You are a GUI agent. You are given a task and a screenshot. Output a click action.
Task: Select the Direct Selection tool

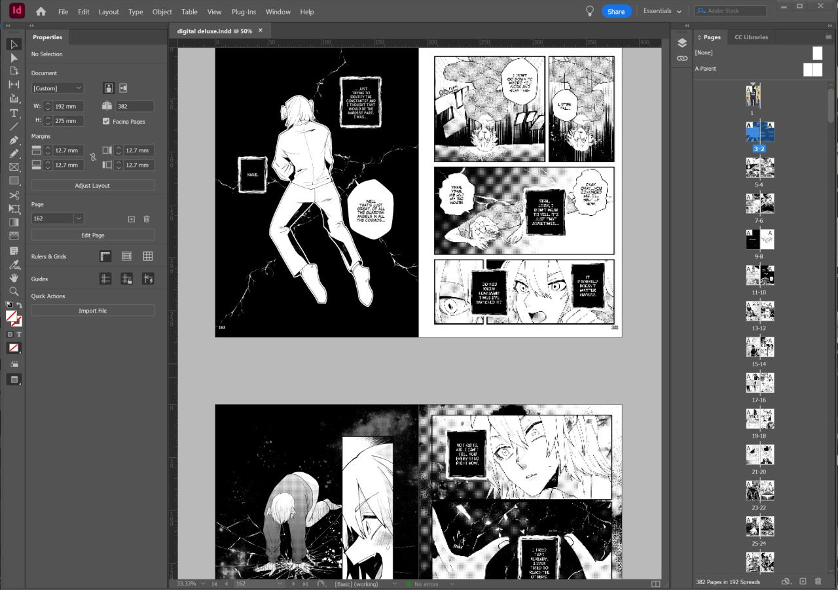(14, 58)
